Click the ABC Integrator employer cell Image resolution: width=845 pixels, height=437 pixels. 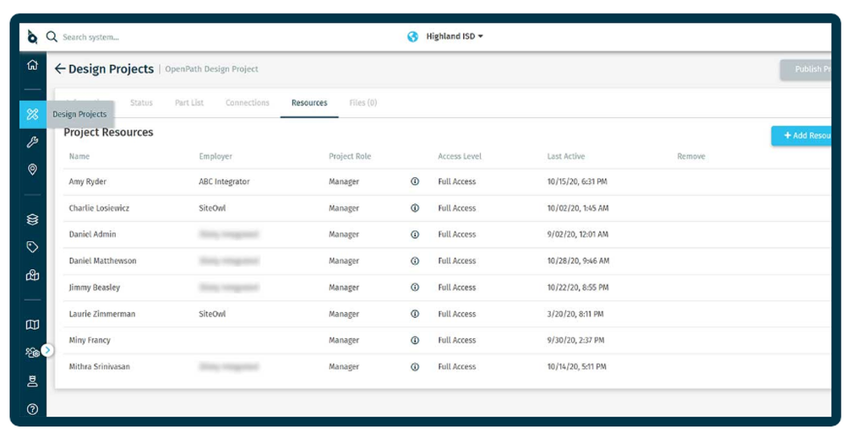pos(224,182)
